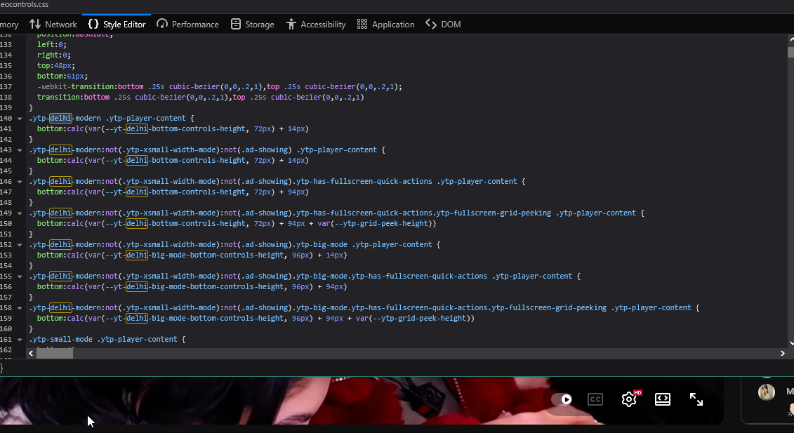Image resolution: width=794 pixels, height=433 pixels.
Task: Click the Network up-down arrows icon
Action: pos(35,24)
